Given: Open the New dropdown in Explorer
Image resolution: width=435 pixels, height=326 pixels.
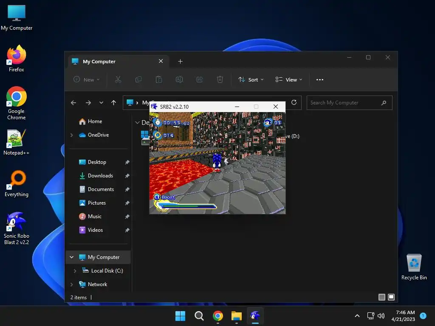Looking at the screenshot, I should point(86,79).
